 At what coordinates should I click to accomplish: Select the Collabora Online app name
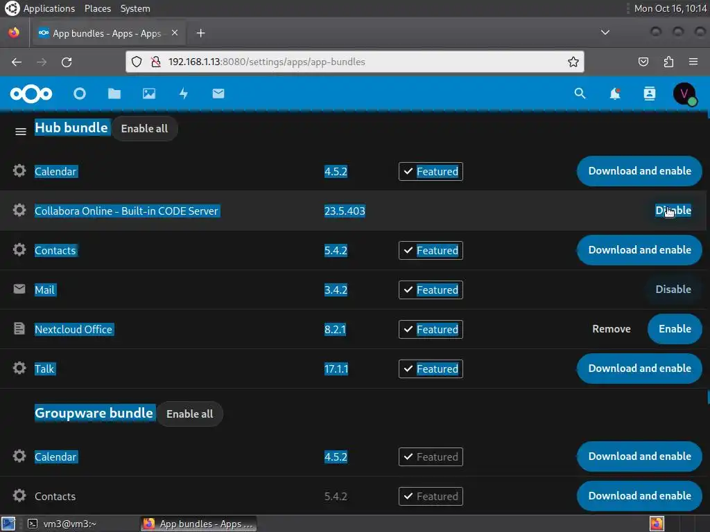126,211
